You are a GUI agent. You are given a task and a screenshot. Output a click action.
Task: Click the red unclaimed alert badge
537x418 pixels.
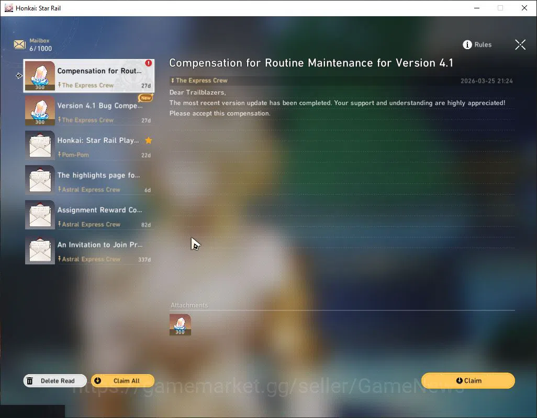[x=148, y=63]
